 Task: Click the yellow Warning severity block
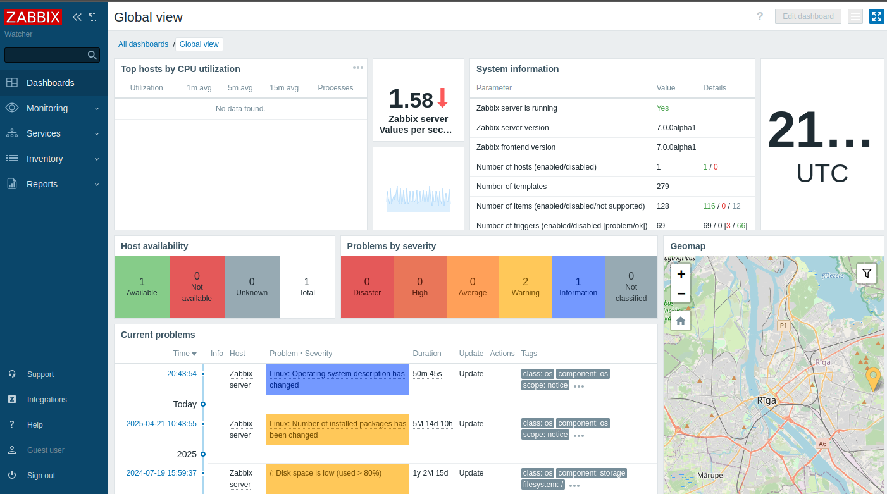point(525,287)
